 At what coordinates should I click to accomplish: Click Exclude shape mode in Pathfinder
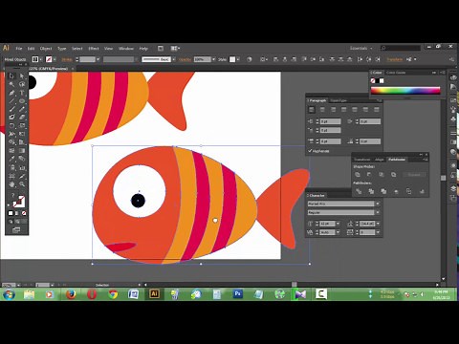pos(393,175)
